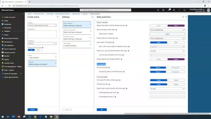The image size is (211, 119).
Task: Open Restrict web content transfer dropdown
Action: [167, 89]
